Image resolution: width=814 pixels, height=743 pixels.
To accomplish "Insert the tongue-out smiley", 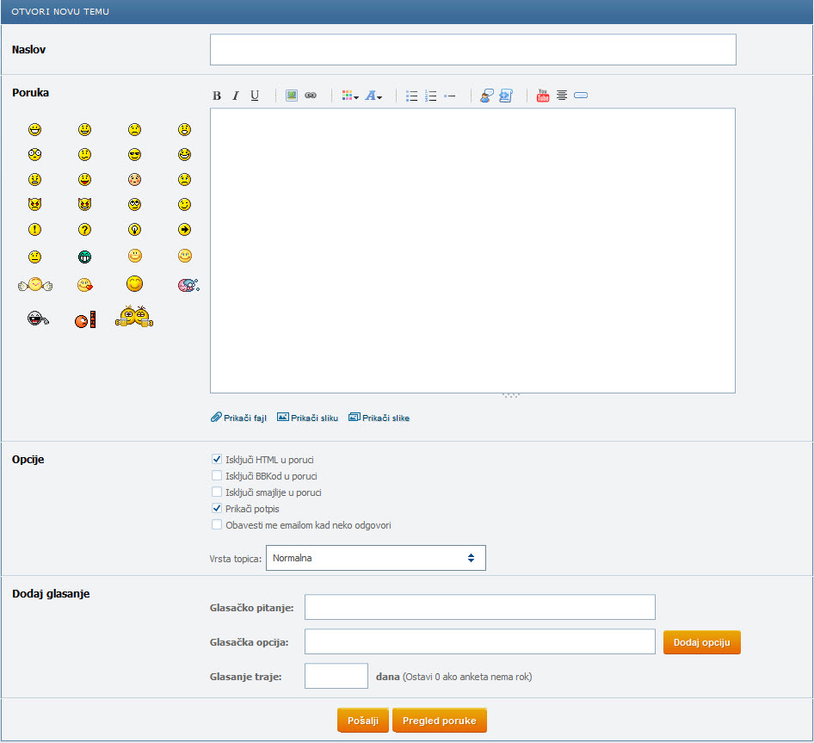I will tap(84, 180).
